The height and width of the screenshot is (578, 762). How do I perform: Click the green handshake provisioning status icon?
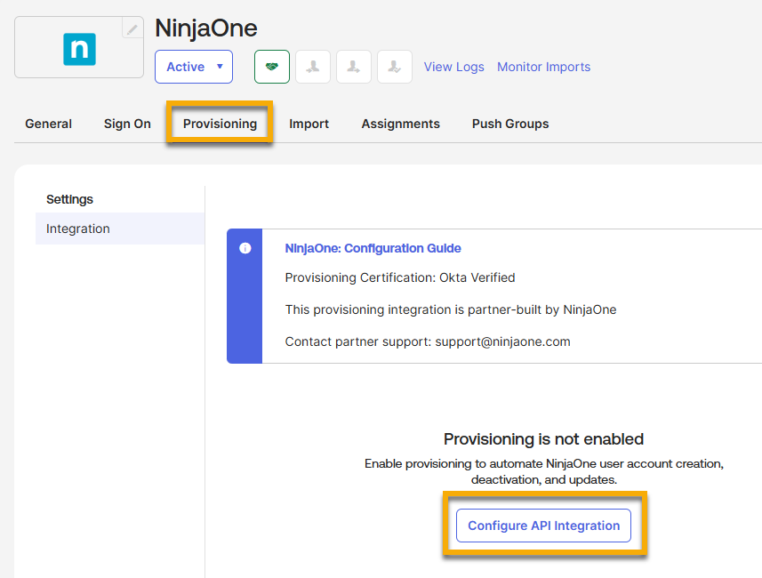tap(271, 67)
